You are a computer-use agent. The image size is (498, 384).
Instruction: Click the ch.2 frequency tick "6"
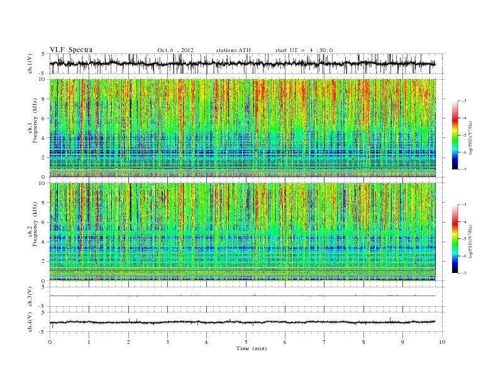point(43,222)
